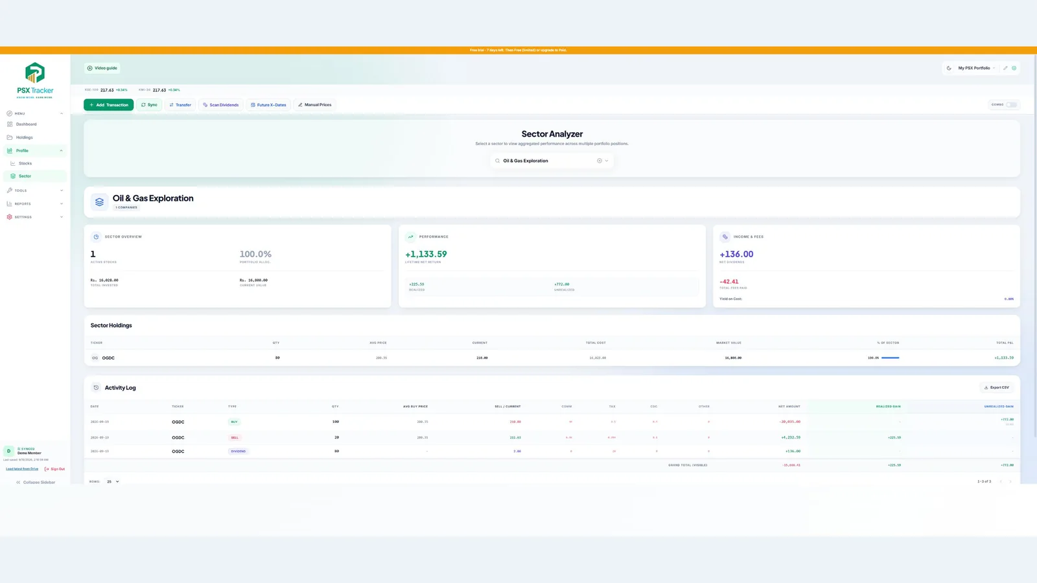Click the Stocks line-chart icon
This screenshot has height=583, width=1037.
12,163
